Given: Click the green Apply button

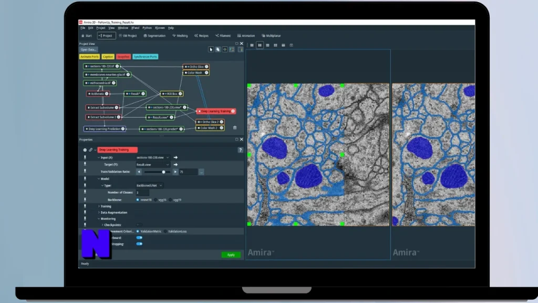Looking at the screenshot, I should click(231, 255).
